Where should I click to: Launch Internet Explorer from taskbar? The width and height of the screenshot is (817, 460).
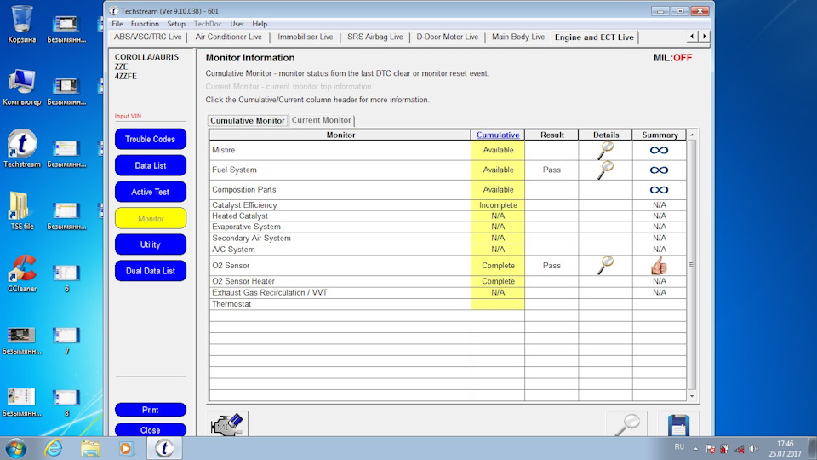(53, 449)
